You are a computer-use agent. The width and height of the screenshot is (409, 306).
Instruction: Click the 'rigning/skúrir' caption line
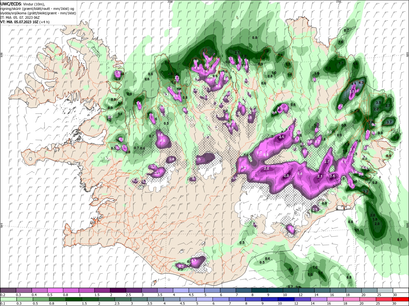coord(37,8)
